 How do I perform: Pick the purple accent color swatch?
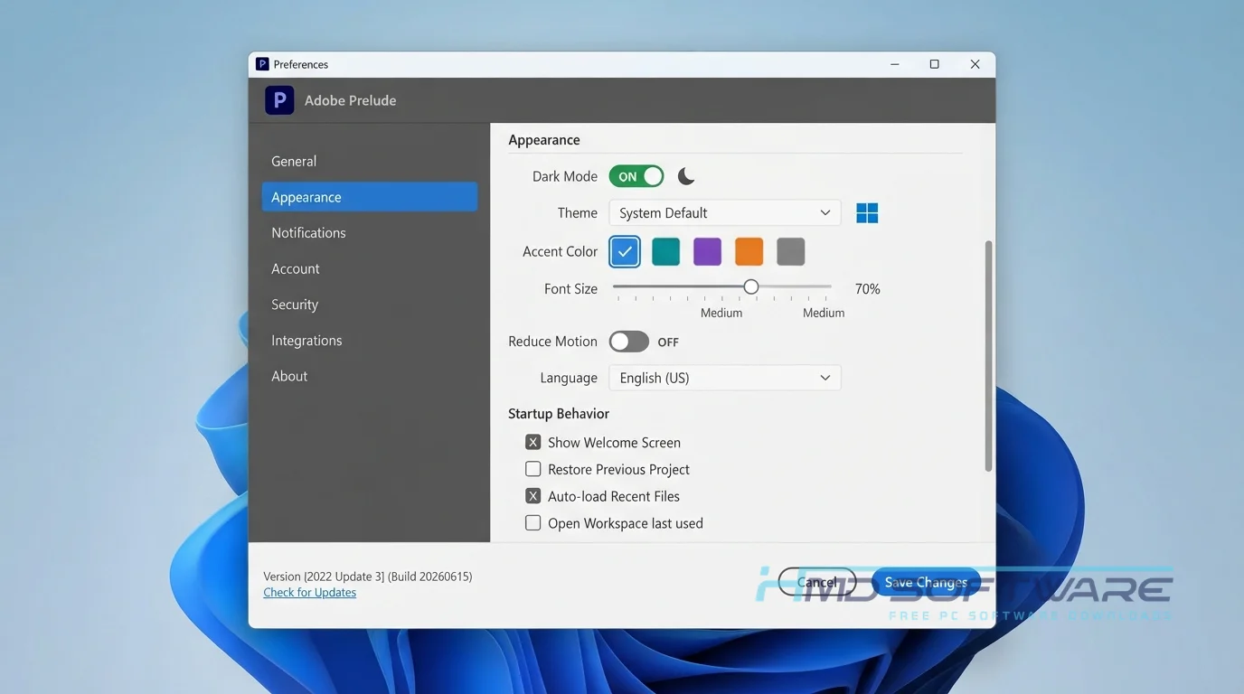tap(708, 252)
